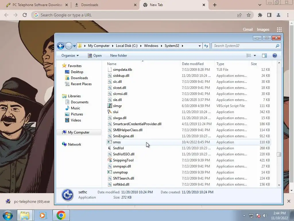
Task: Click the file list scrollbar thumb
Action: (x=279, y=154)
